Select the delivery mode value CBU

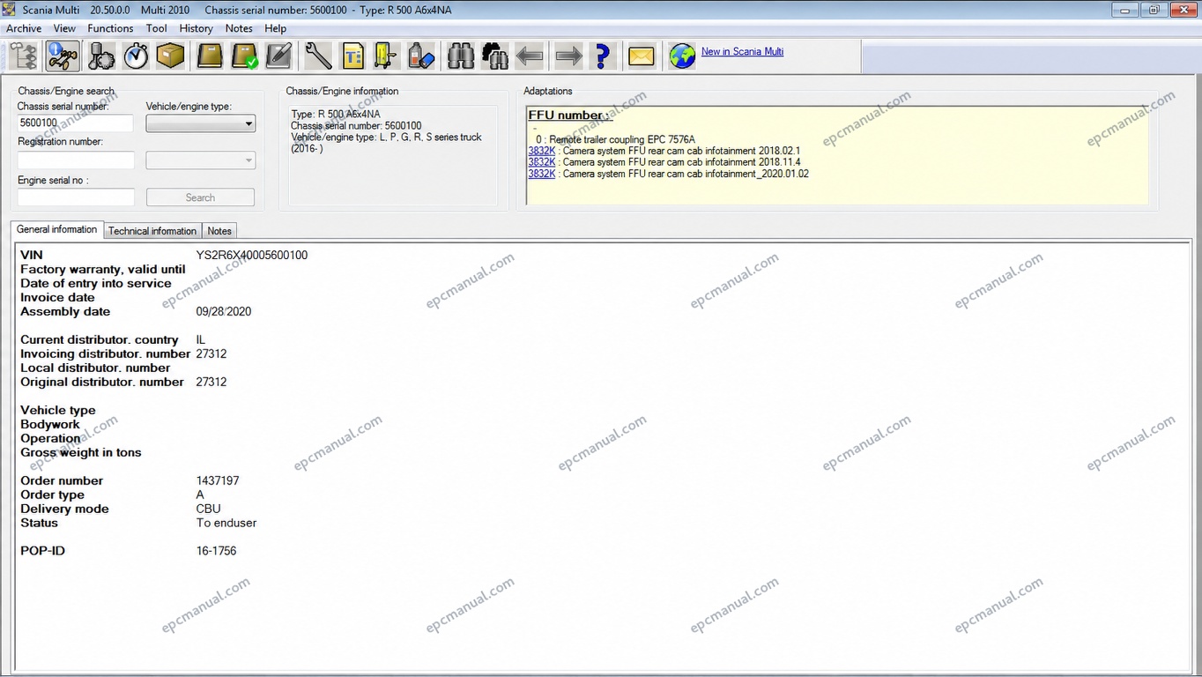209,509
